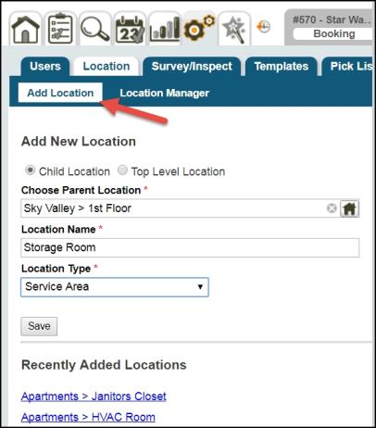Open the gears settings icon
Screen dimensions: 376x428
click(x=199, y=30)
